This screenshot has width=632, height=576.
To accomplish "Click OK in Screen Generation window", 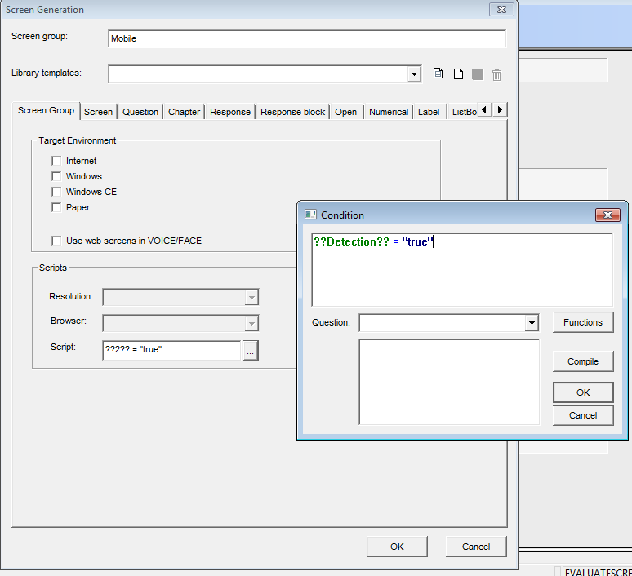I will (x=397, y=547).
